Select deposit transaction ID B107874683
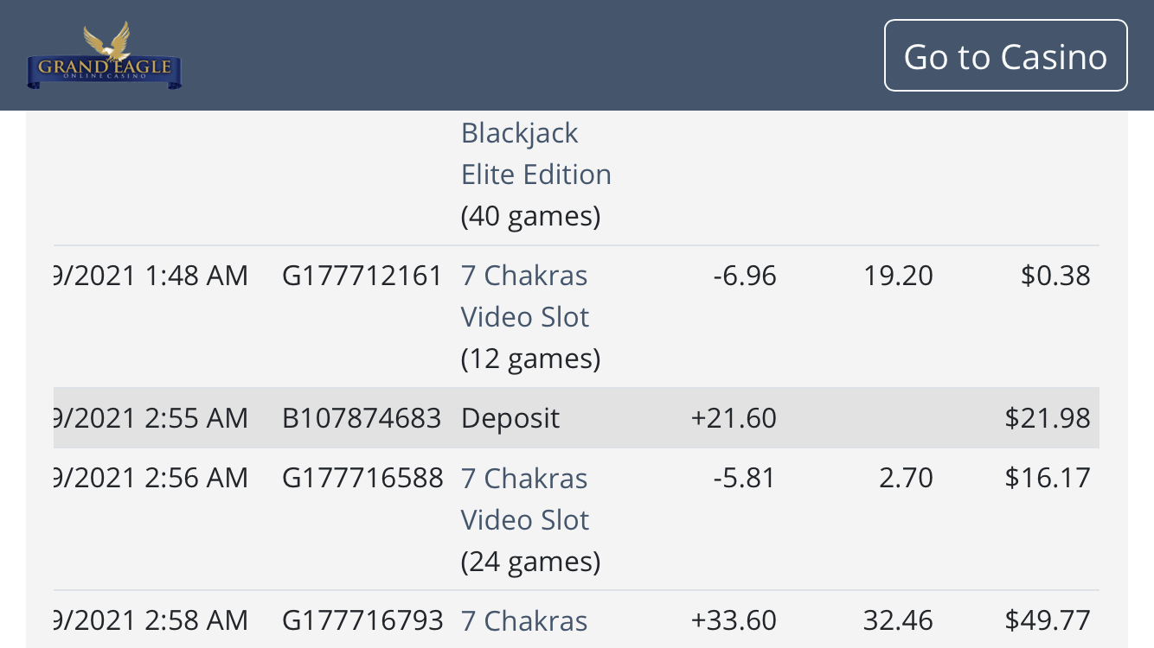The width and height of the screenshot is (1154, 648). (362, 418)
